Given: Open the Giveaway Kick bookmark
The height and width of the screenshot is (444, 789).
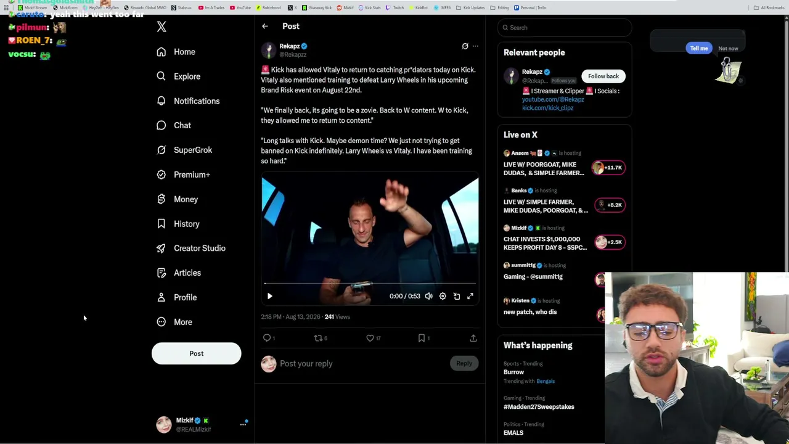Looking at the screenshot, I should tap(317, 8).
